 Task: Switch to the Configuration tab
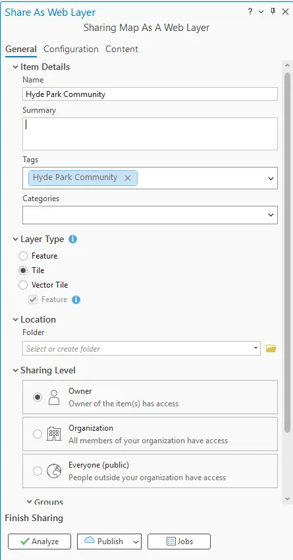pos(71,49)
